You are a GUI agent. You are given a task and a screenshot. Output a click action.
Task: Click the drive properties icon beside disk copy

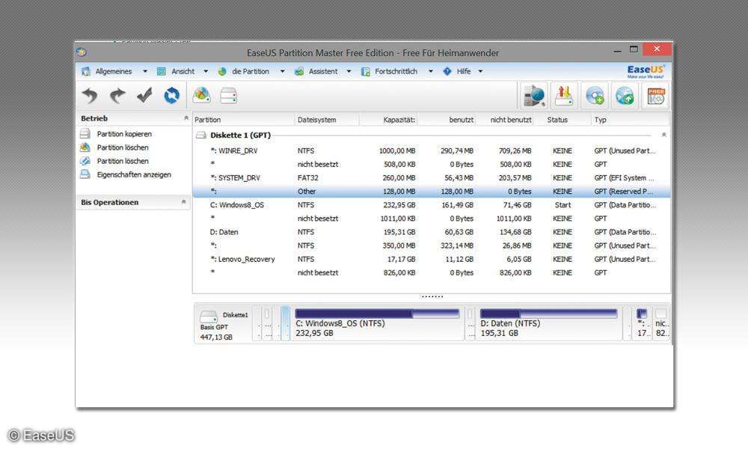pos(228,96)
